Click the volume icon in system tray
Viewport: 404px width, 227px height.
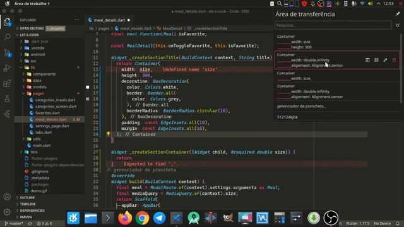371,3
